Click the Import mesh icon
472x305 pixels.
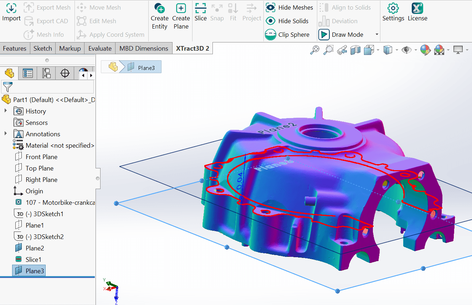(11, 9)
